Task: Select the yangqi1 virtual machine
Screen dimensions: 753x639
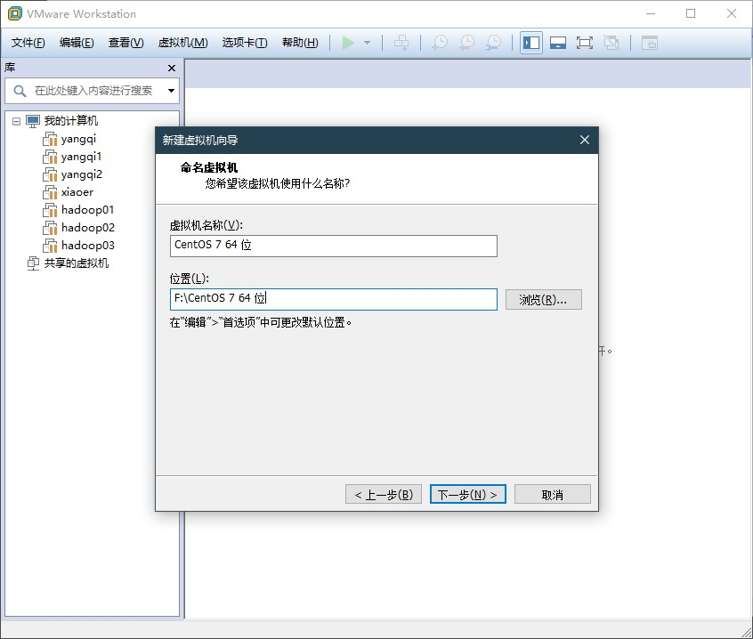Action: [82, 157]
